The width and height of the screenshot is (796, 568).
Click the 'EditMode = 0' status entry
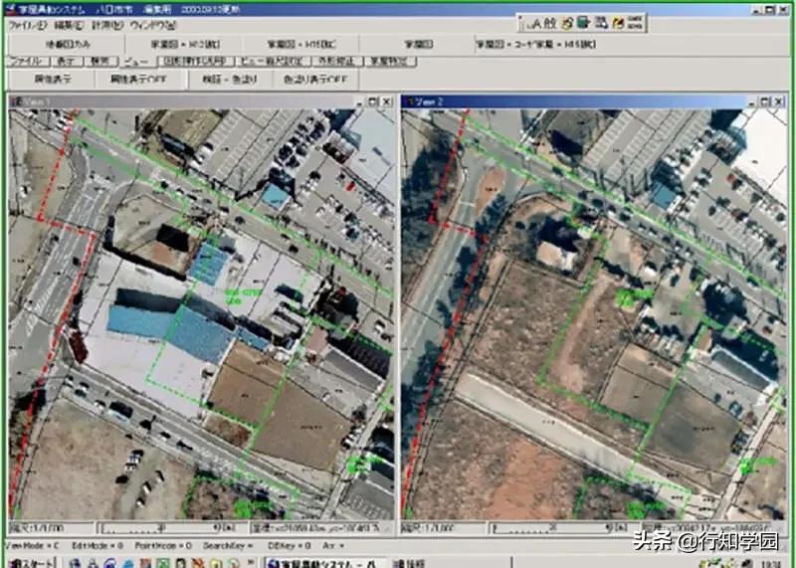(x=98, y=546)
